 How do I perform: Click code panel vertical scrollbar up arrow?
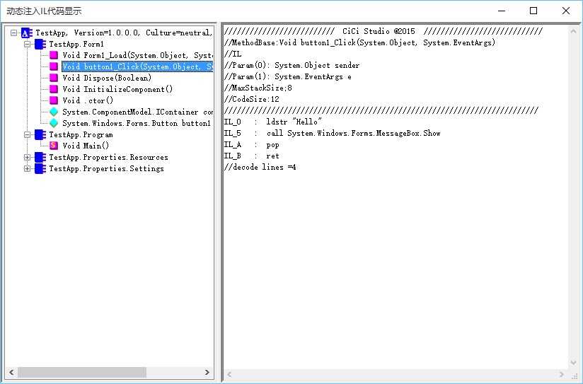[573, 32]
